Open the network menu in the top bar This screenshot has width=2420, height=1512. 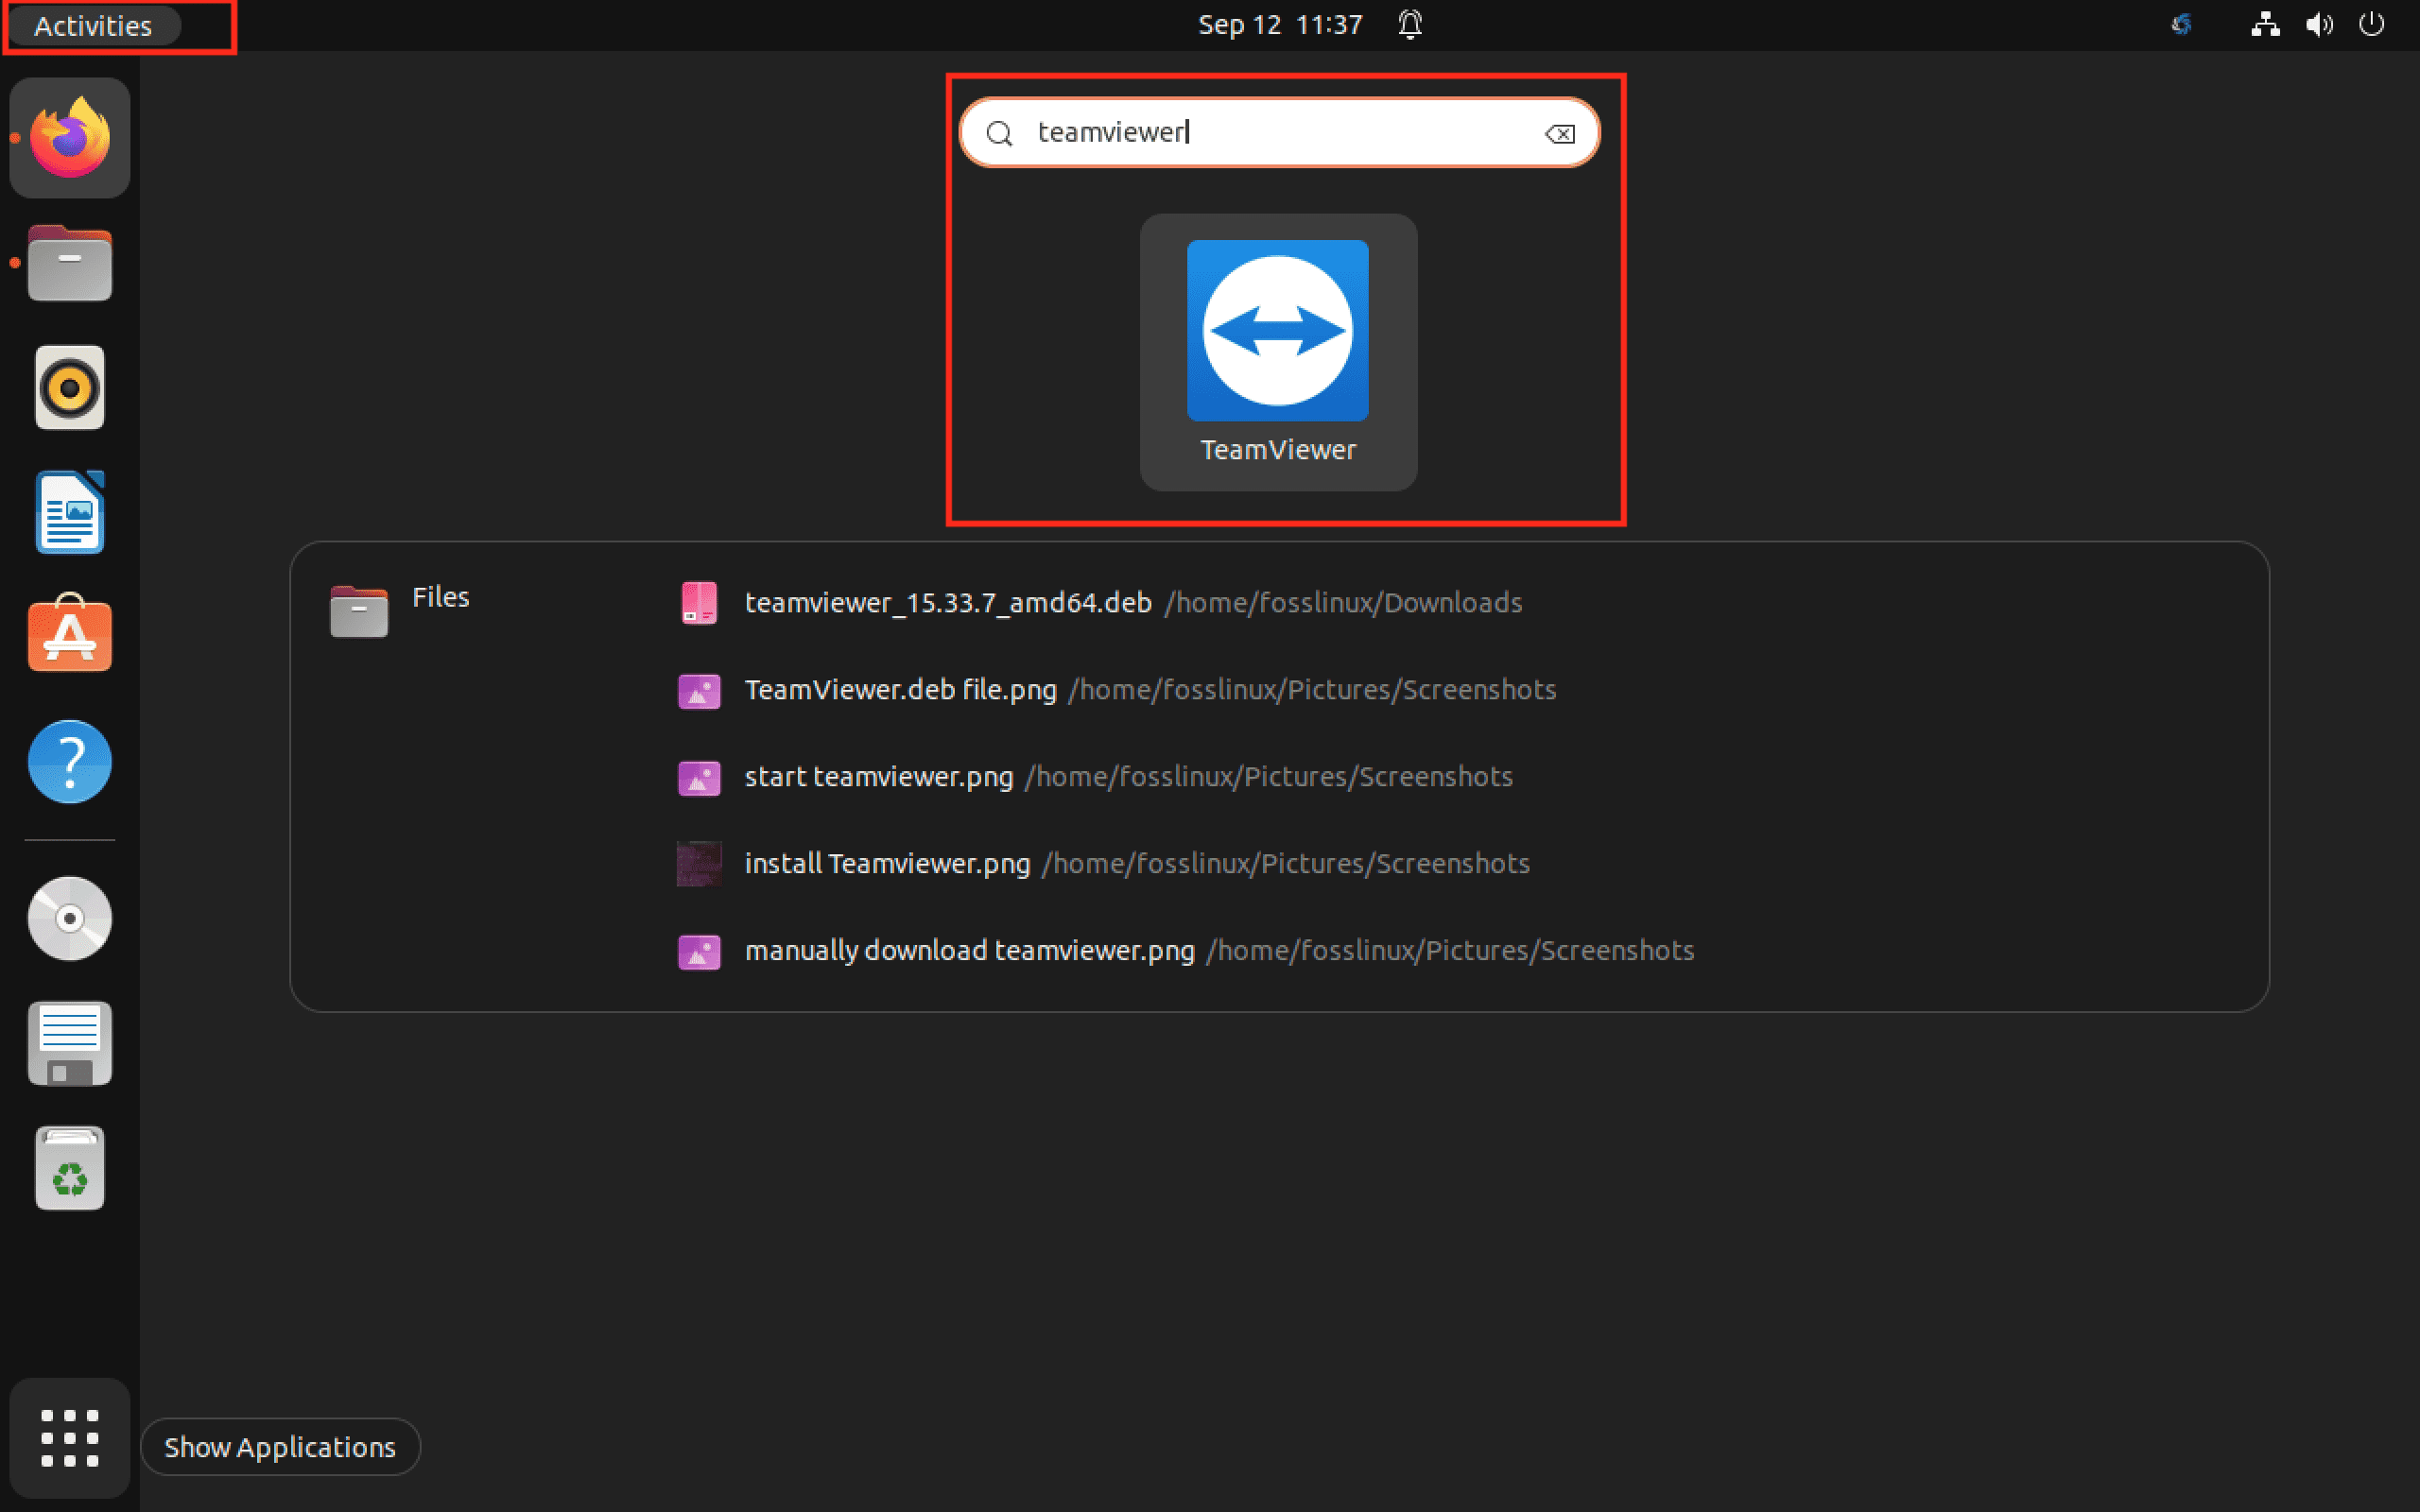pos(2265,25)
